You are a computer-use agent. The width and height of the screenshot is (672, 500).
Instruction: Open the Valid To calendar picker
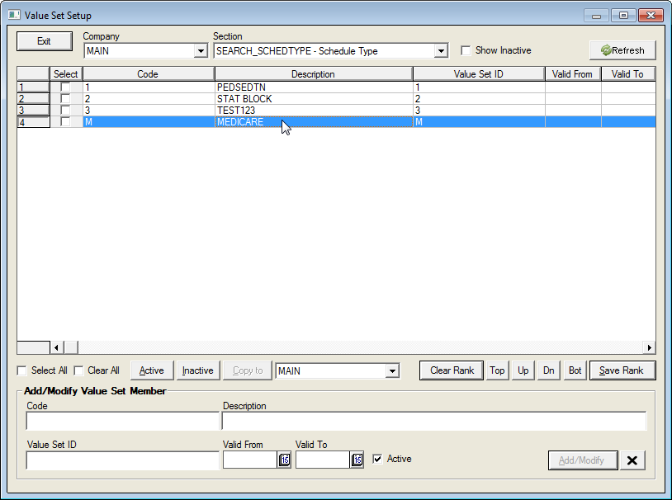[x=357, y=460]
